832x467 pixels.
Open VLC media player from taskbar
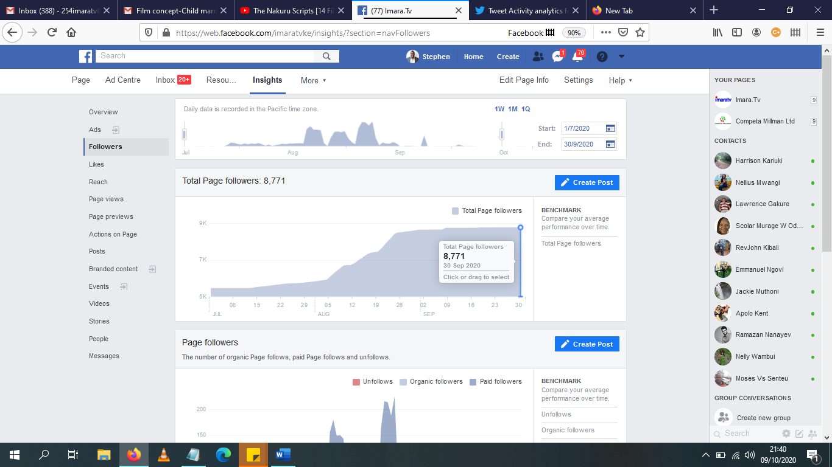coord(163,454)
